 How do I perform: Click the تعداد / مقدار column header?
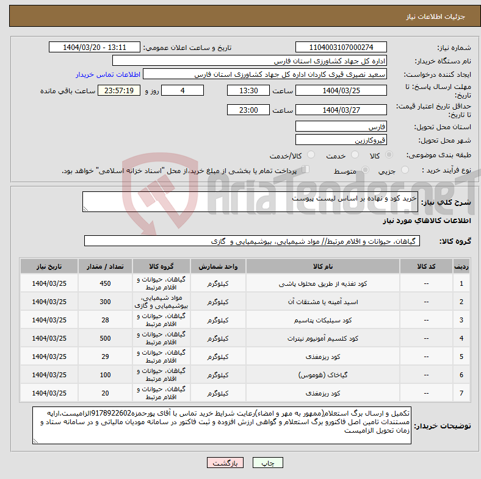(105, 266)
